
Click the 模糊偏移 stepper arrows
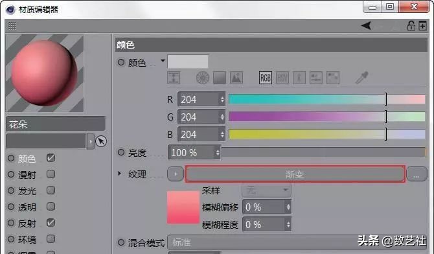288,207
